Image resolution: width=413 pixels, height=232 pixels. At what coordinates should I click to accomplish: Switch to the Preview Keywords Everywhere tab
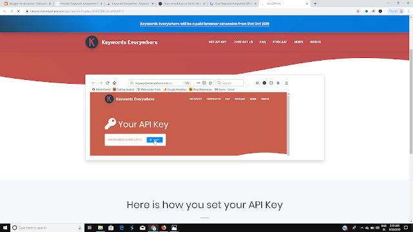(78, 4)
